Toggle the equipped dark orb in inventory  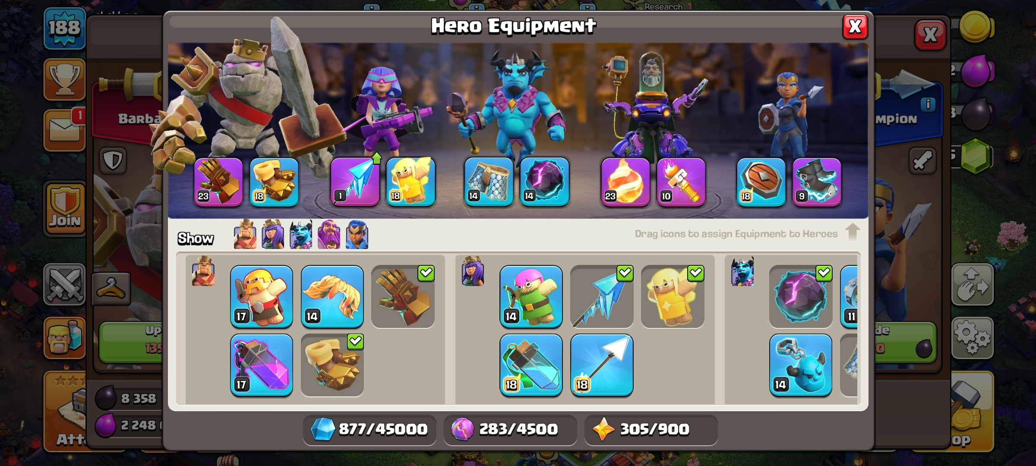[801, 296]
